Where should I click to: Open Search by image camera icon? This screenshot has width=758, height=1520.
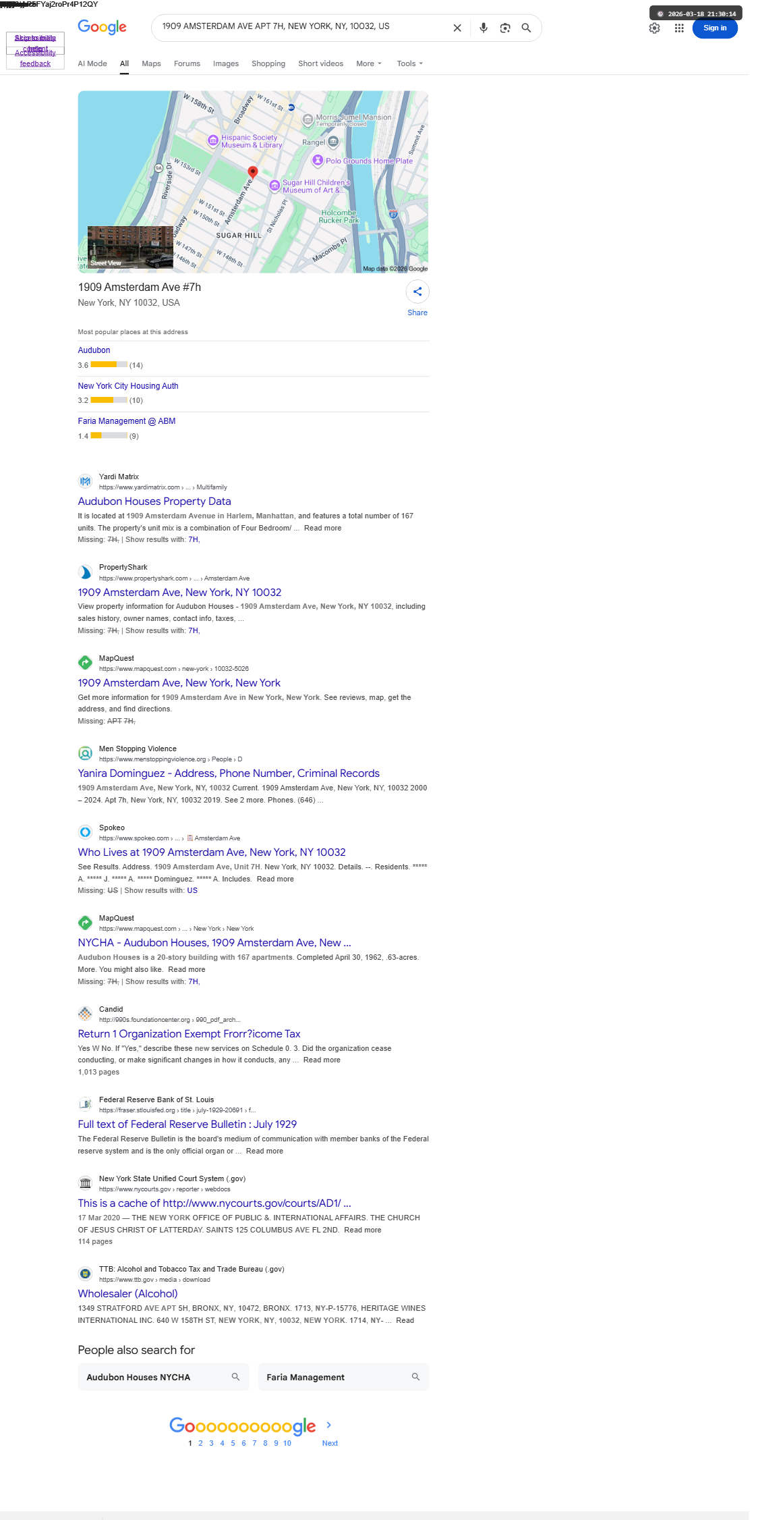click(x=505, y=28)
